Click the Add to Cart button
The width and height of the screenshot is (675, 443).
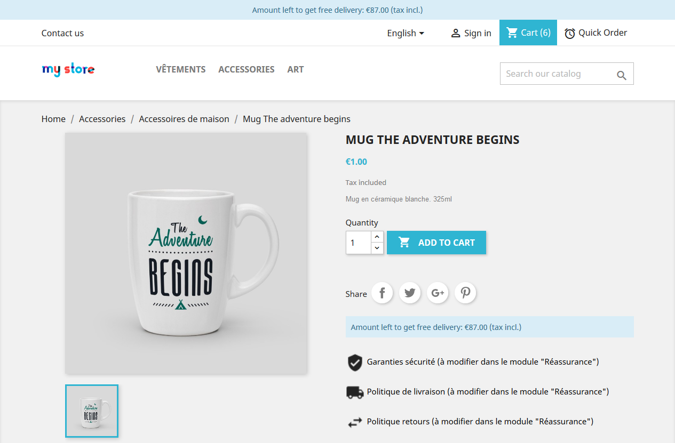click(436, 243)
